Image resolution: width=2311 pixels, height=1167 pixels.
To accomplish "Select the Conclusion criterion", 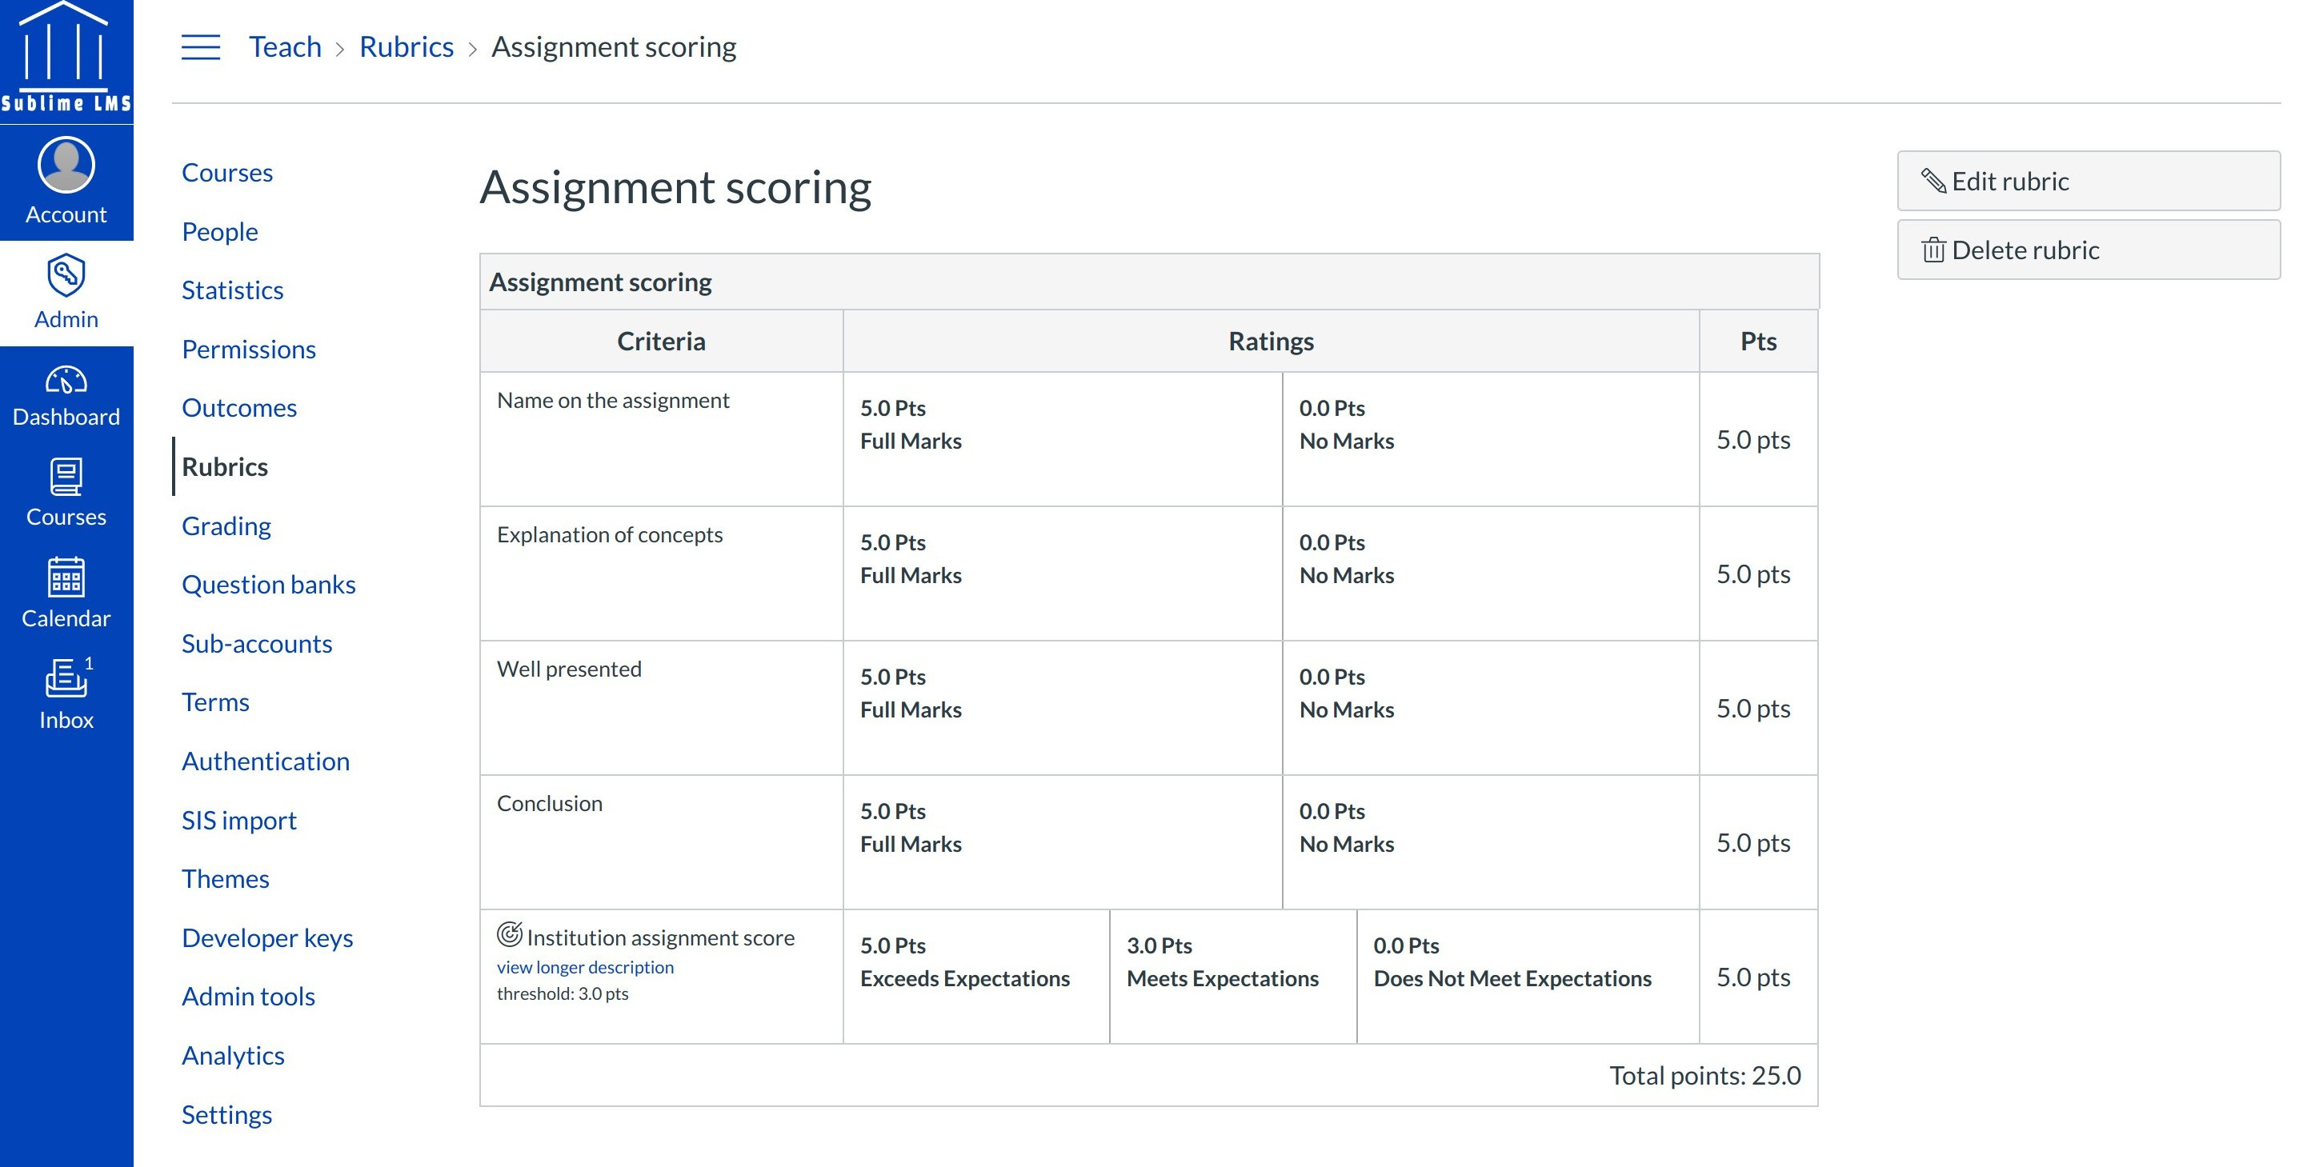I will 549,803.
